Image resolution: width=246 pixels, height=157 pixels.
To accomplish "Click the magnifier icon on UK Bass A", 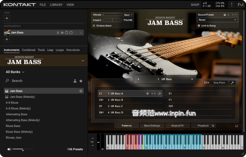I will pos(160,94).
